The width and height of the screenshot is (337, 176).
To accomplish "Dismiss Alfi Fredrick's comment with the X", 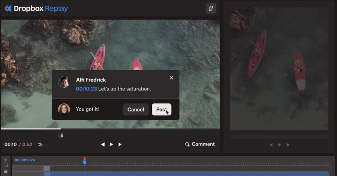I will click(x=171, y=78).
